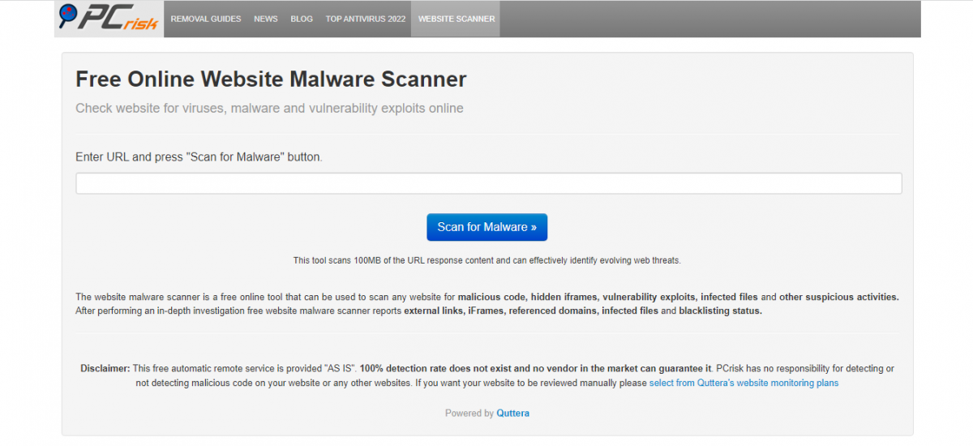Open the Removal Guides menu item
Image resolution: width=973 pixels, height=446 pixels.
tap(206, 19)
